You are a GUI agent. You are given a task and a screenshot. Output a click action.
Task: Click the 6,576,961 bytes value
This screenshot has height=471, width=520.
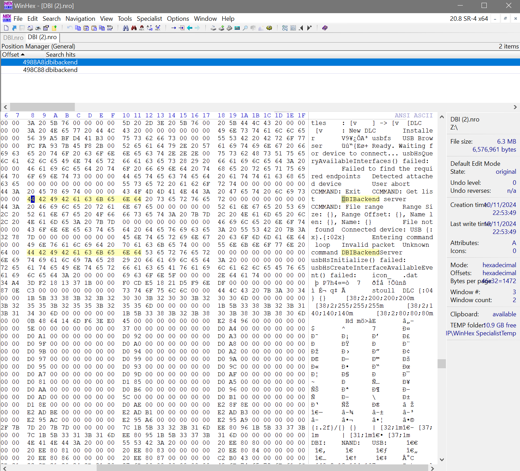pyautogui.click(x=494, y=150)
